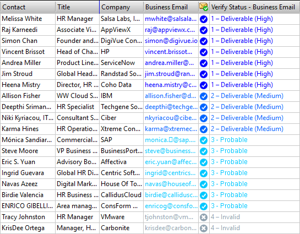Select the contact name Heena Mistry
The width and height of the screenshot is (300, 234).
[21, 85]
